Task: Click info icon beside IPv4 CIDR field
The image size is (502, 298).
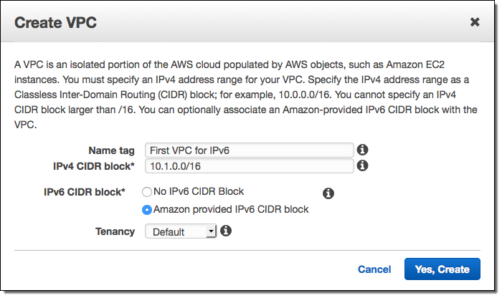Action: tap(362, 165)
